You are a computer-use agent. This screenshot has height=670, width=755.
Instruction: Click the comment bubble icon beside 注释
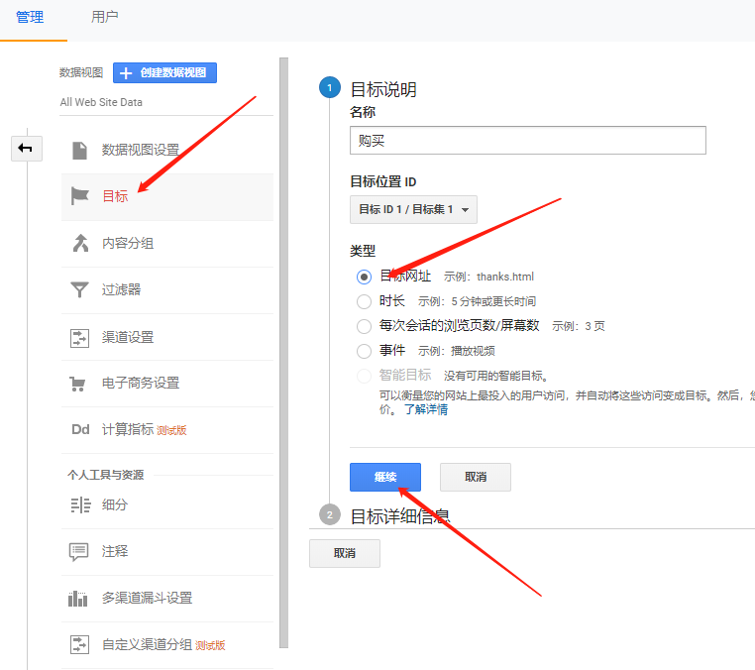coord(79,551)
